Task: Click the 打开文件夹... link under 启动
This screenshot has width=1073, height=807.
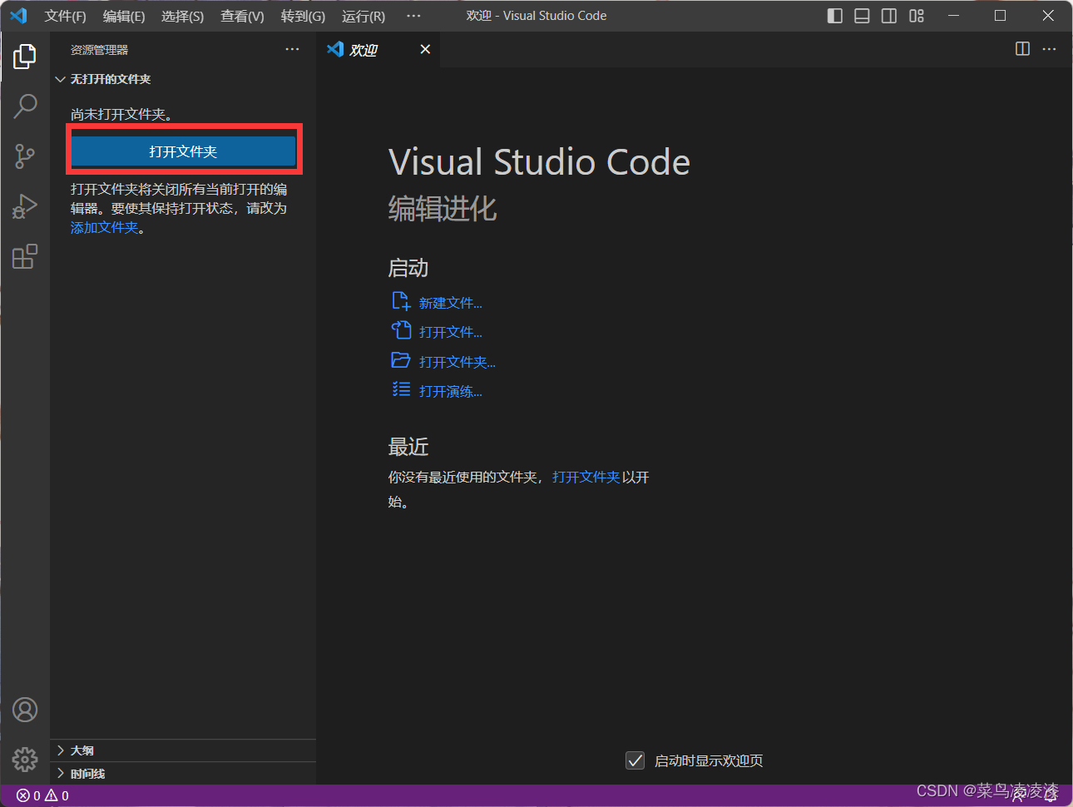Action: point(457,362)
